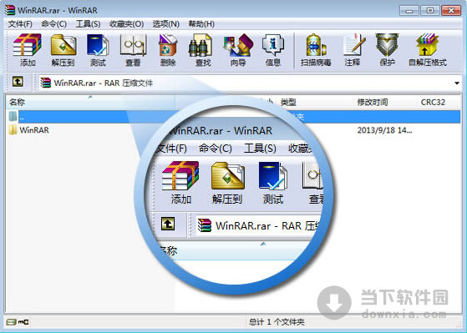The height and width of the screenshot is (333, 467).
Task: Click the key icon in status bar
Action: 23,322
